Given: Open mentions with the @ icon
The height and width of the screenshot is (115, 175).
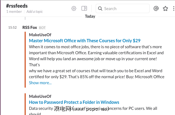Looking at the screenshot, I should [x=156, y=8].
